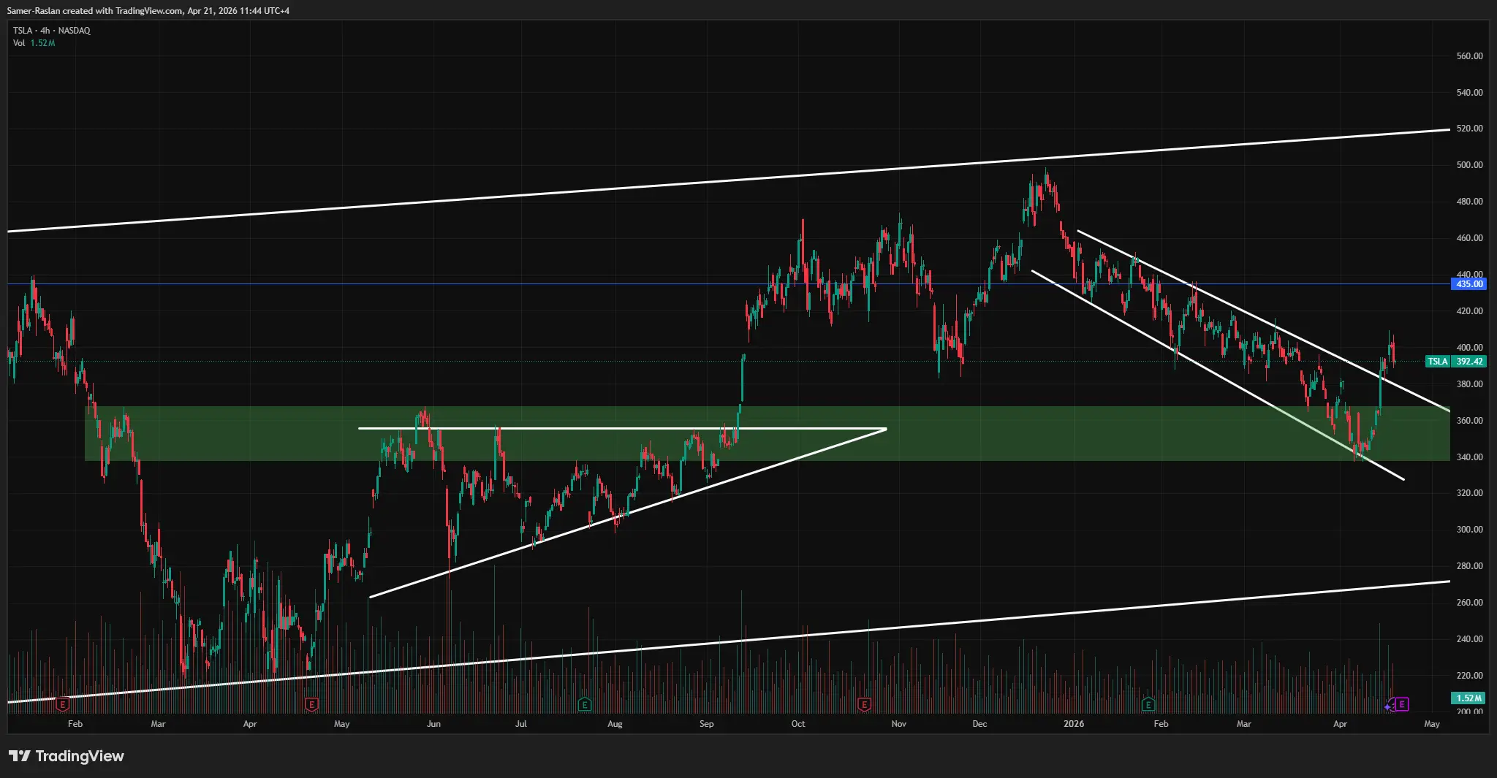The image size is (1497, 778).
Task: Select the blue 435.00 price alert label
Action: coord(1467,284)
